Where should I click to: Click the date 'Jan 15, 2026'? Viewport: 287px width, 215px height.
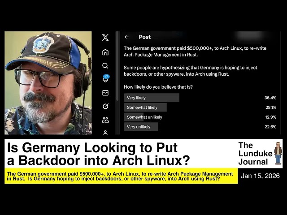(x=260, y=176)
